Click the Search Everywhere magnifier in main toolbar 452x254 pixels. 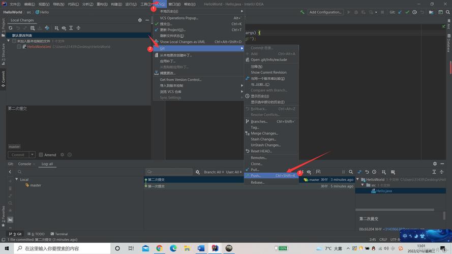pos(447,12)
